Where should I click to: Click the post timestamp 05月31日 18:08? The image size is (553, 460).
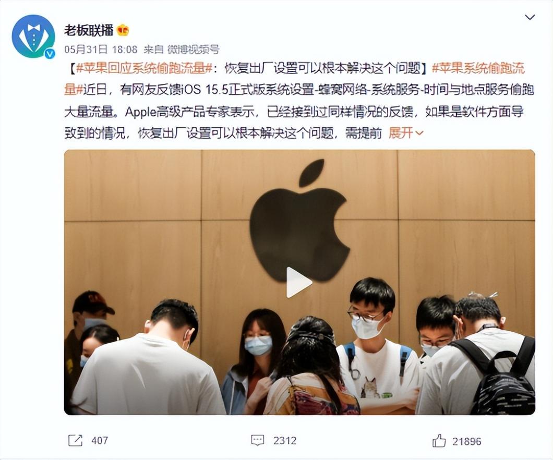[x=101, y=50]
